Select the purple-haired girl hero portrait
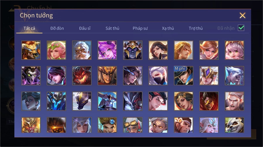The width and height of the screenshot is (263, 147). click(x=107, y=50)
